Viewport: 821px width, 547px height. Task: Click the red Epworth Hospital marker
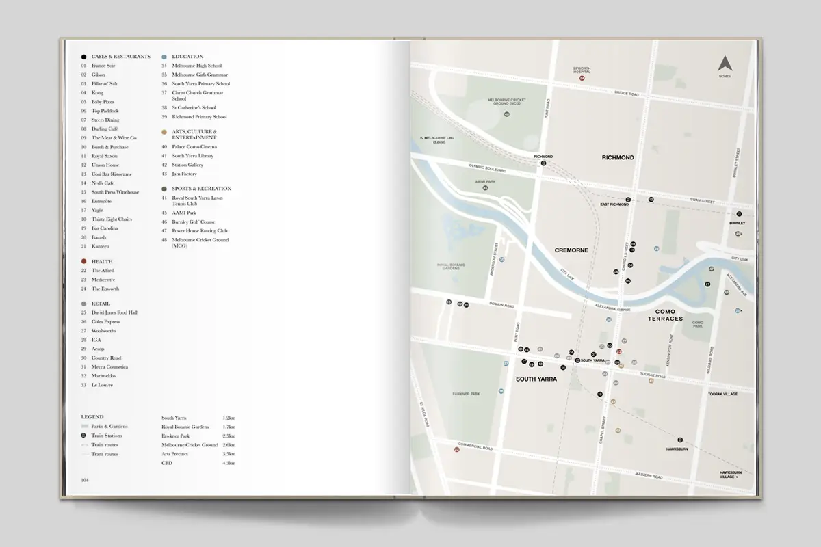(x=582, y=79)
